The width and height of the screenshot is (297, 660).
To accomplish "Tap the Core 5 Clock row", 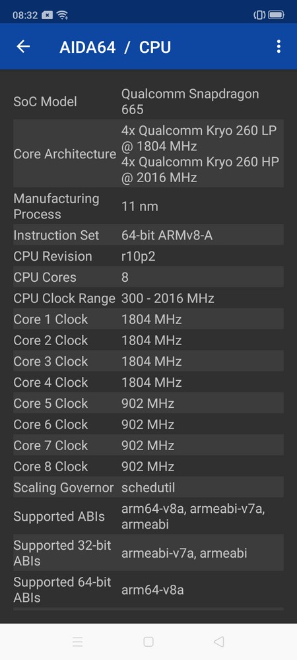I will [148, 403].
